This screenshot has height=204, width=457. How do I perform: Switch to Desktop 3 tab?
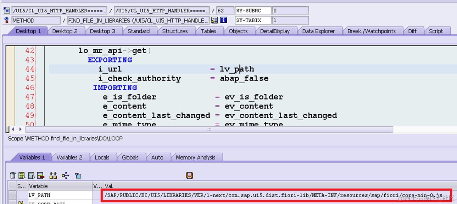click(x=102, y=31)
